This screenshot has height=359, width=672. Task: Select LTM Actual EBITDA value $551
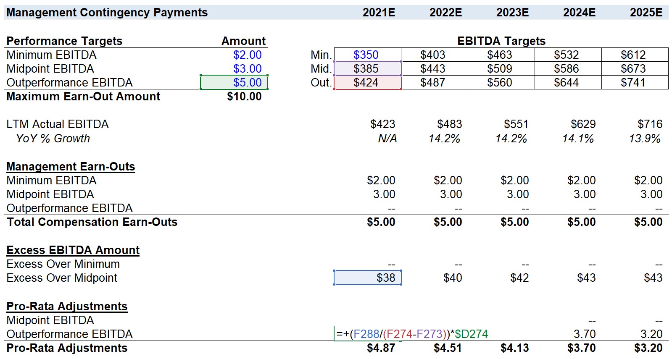(x=516, y=124)
